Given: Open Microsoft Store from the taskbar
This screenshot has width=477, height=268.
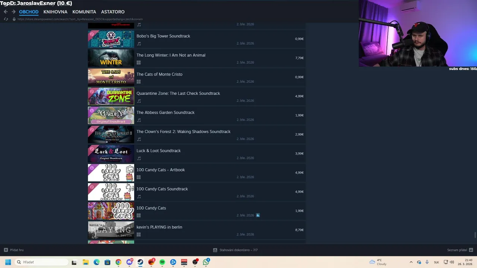Looking at the screenshot, I should click(107, 262).
